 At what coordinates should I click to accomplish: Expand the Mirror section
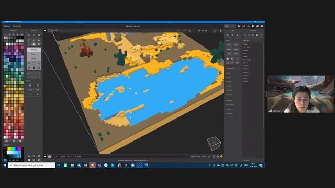[229, 101]
